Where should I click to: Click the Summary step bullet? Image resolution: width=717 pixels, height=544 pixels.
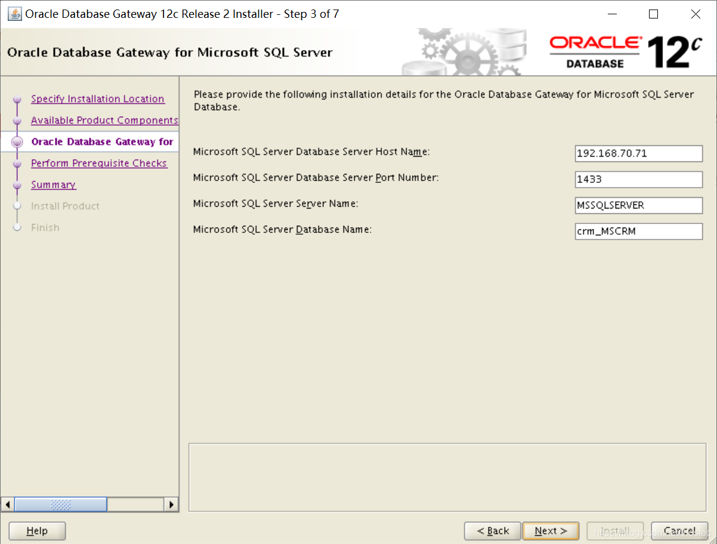point(17,185)
